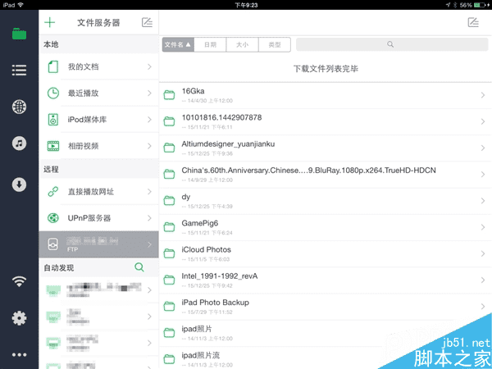Edit the file server list
492x369 pixels.
click(147, 22)
